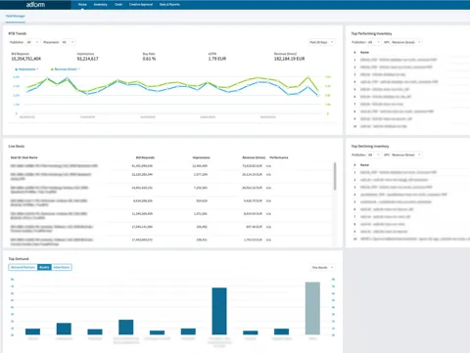Switch Top Demand to Advertisers
The height and width of the screenshot is (353, 470).
click(x=62, y=267)
